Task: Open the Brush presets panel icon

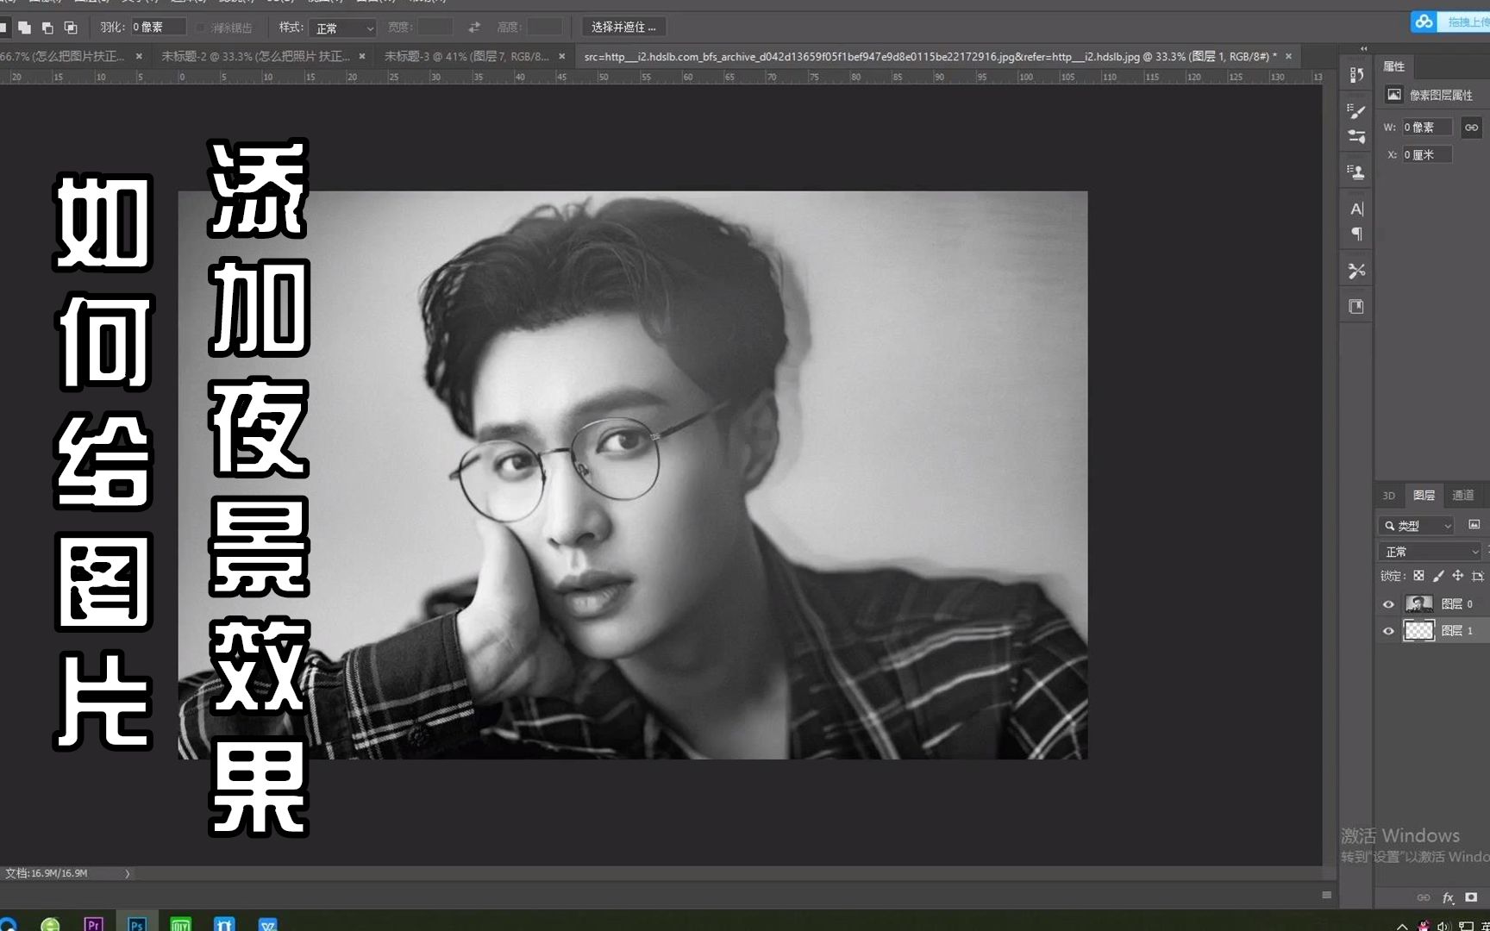Action: click(x=1356, y=136)
